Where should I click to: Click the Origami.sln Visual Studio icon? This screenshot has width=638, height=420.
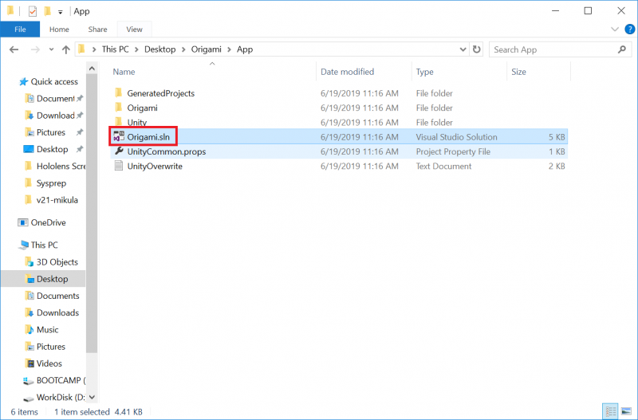[x=119, y=136]
